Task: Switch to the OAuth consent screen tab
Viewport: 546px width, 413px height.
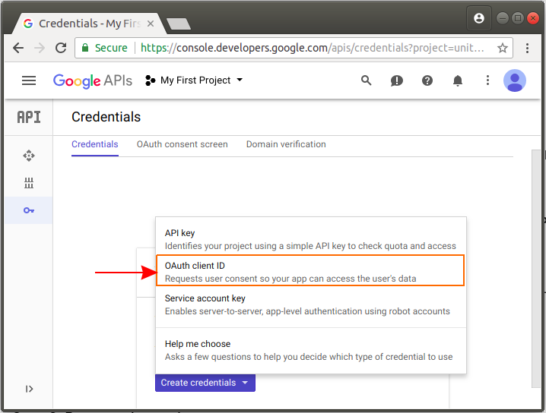Action: click(182, 144)
